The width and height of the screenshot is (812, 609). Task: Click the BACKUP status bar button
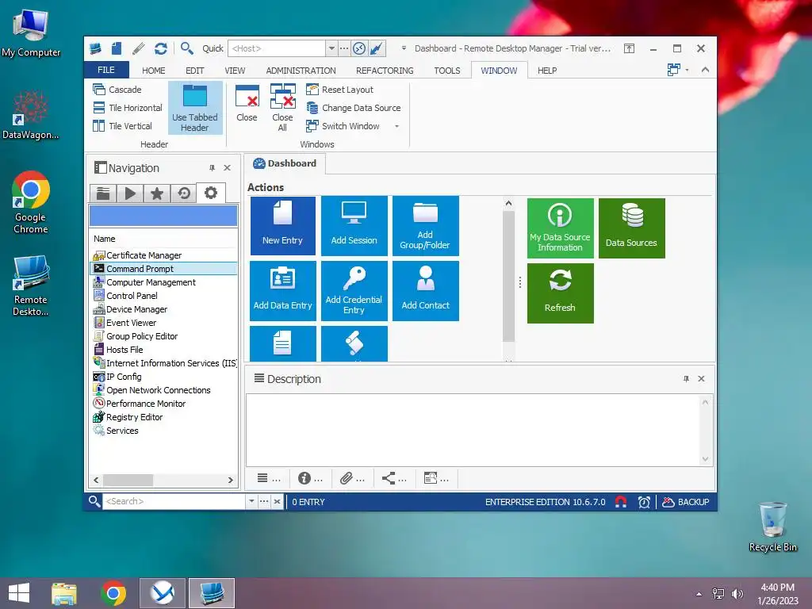click(x=686, y=502)
